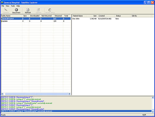Click the 1,962 KB size cell

point(93,19)
